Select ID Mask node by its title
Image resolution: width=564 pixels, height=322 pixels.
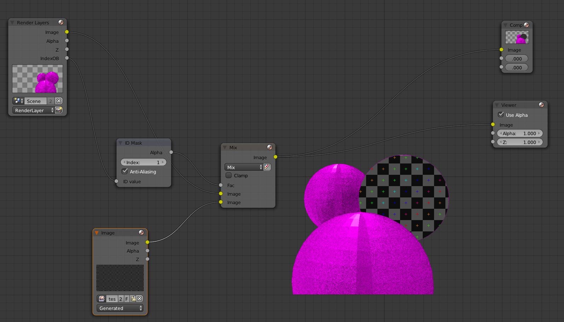click(133, 143)
